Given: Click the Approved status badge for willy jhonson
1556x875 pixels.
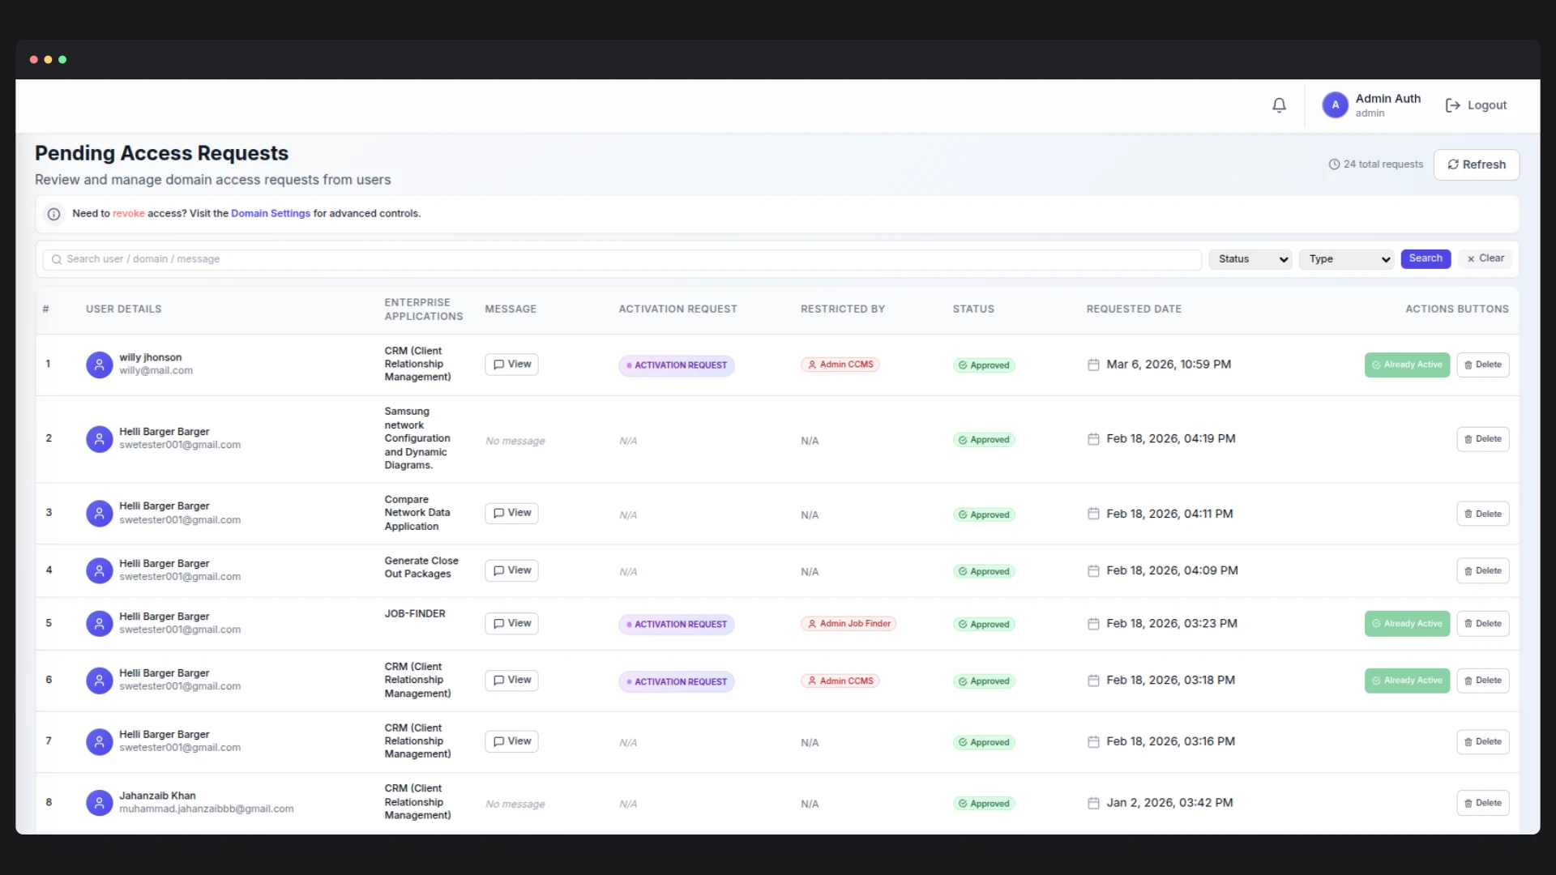Looking at the screenshot, I should [984, 365].
